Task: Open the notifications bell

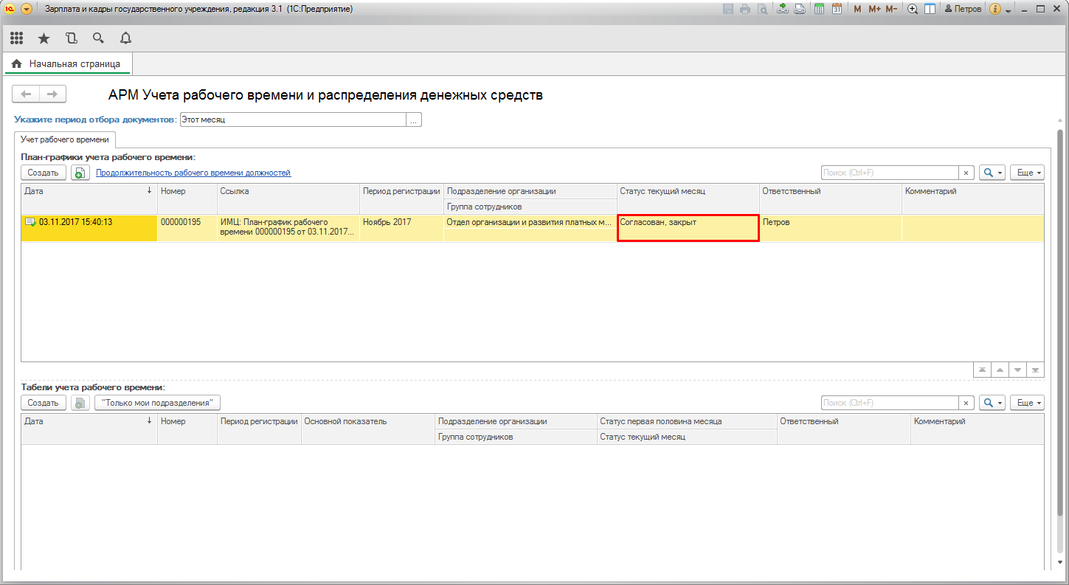Action: [125, 38]
